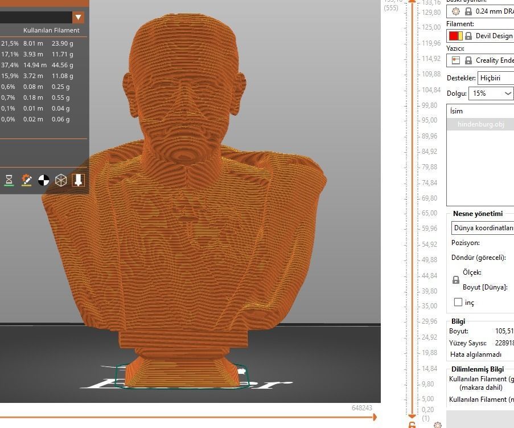The image size is (514, 428).
Task: Open the Devil Design filament dropdown
Action: click(480, 36)
